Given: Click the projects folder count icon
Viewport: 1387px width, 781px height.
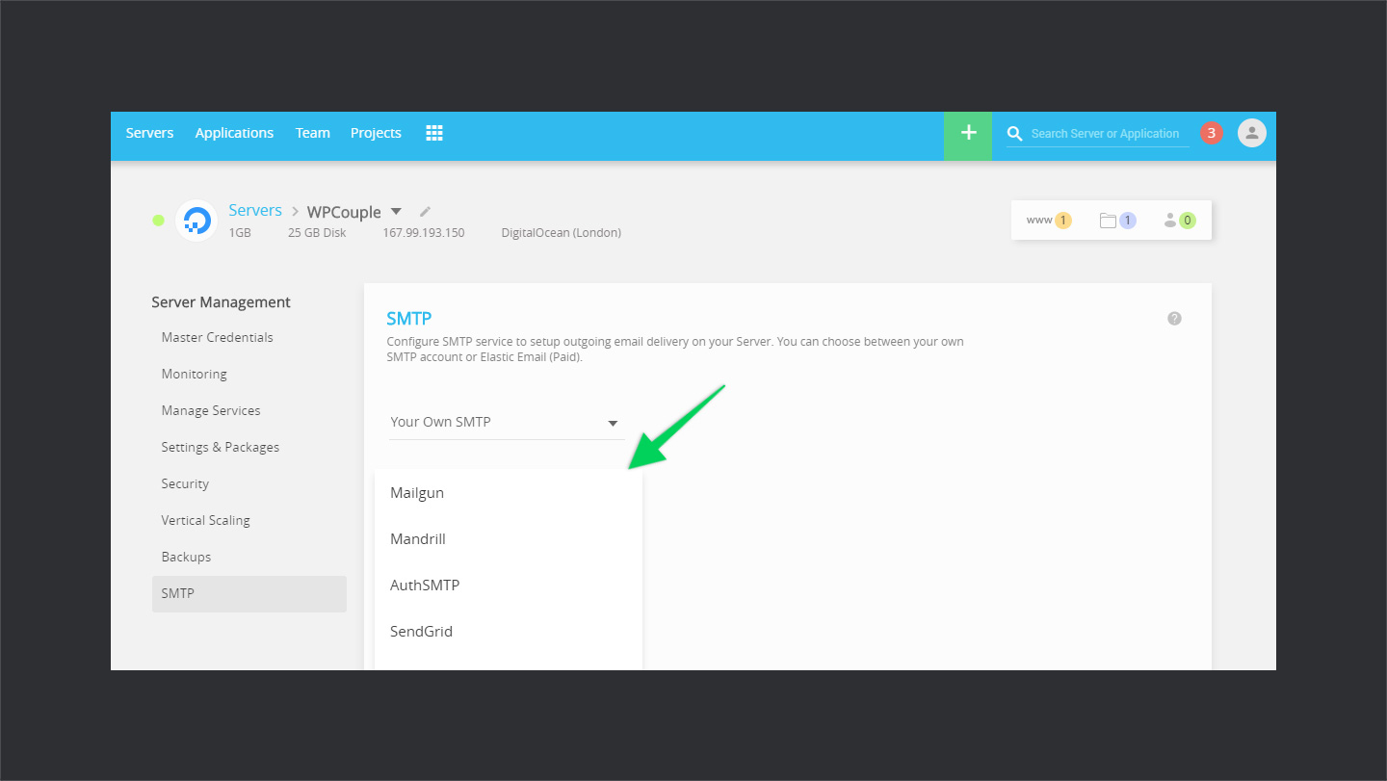Looking at the screenshot, I should coord(1117,221).
